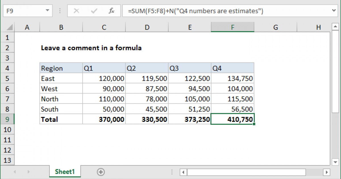Click horizontal scrollbar right arrow
The width and height of the screenshot is (341, 179).
(x=327, y=172)
